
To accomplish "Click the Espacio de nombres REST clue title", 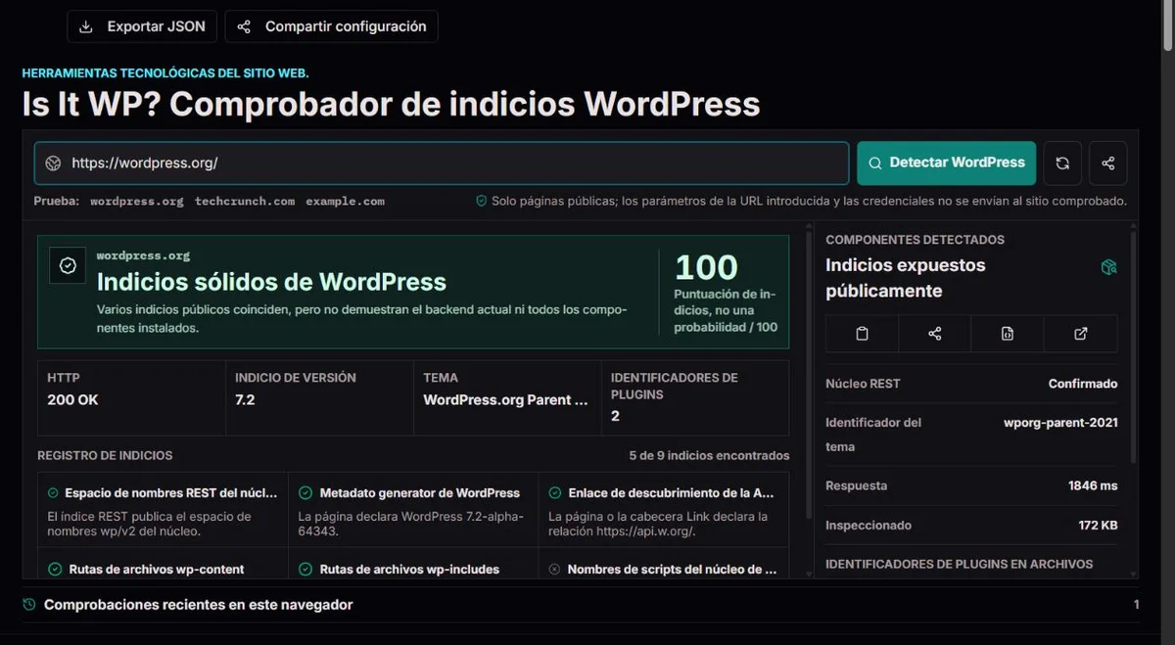I will [170, 493].
